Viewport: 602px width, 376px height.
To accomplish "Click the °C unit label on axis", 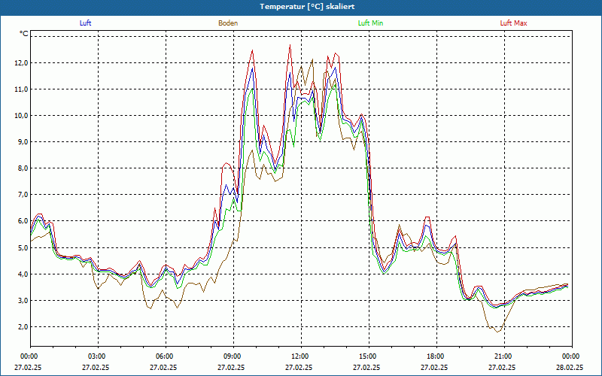I will (24, 34).
